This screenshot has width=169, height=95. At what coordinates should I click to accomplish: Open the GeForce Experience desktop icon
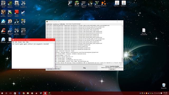[x=10, y=4]
